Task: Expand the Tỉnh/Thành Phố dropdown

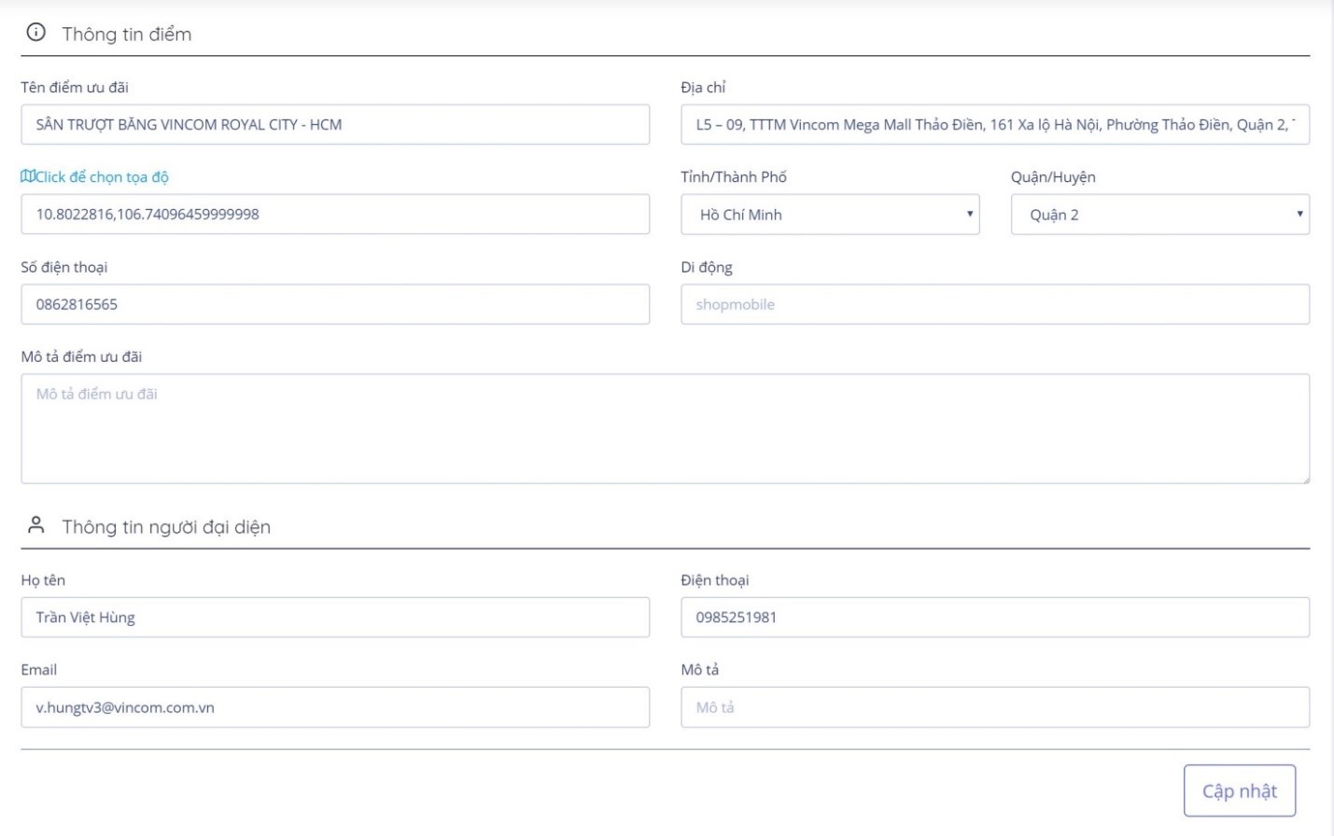Action: (829, 215)
